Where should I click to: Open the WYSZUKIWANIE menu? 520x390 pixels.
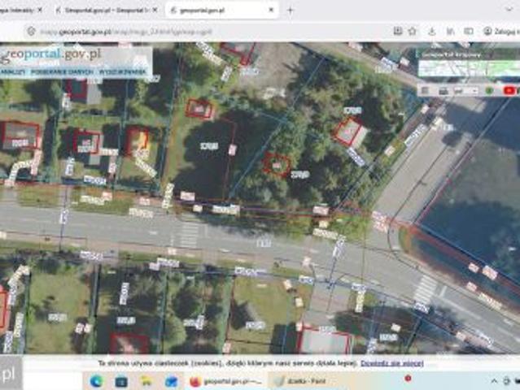pyautogui.click(x=122, y=71)
